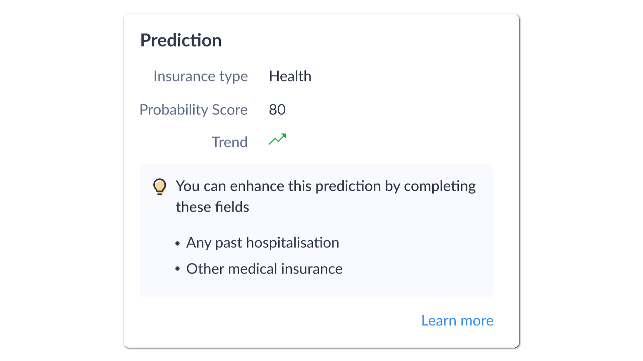Click the word 'Insurance' in the field label
Image resolution: width=643 pixels, height=361 pixels.
pos(184,76)
